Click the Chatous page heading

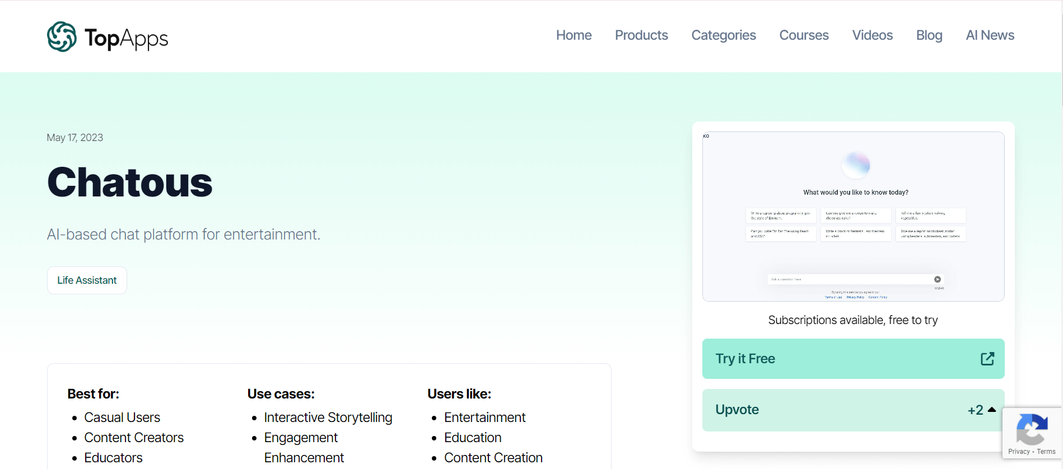click(130, 182)
